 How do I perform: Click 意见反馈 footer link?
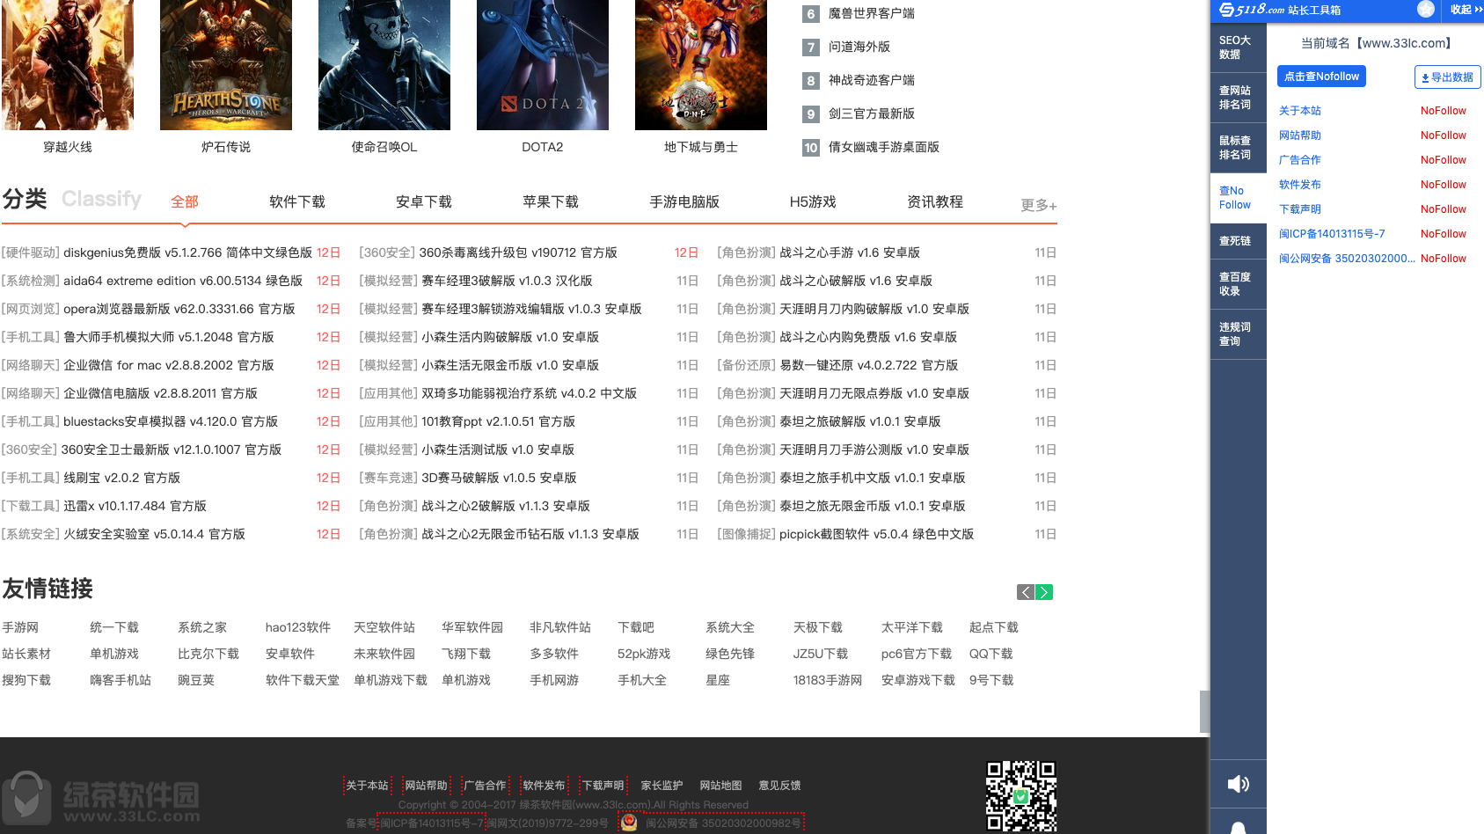point(779,786)
